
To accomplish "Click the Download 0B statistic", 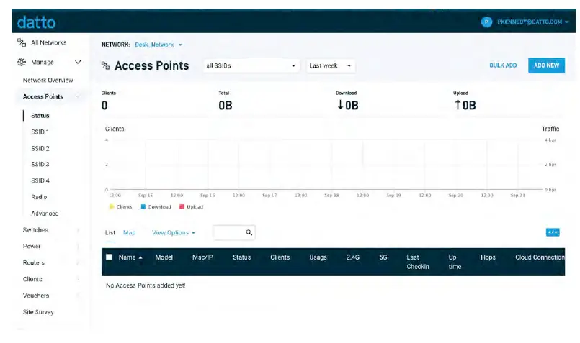I will pos(347,105).
